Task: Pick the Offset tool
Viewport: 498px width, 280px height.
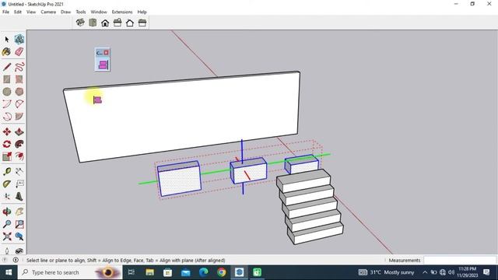Action: pos(19,156)
